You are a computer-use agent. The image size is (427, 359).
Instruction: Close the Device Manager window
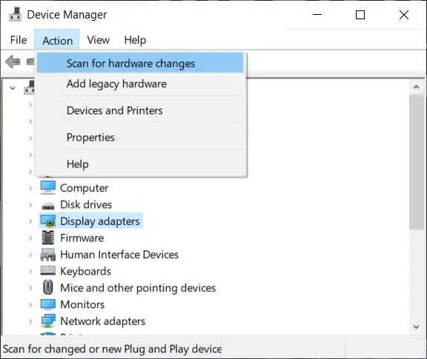click(x=404, y=14)
